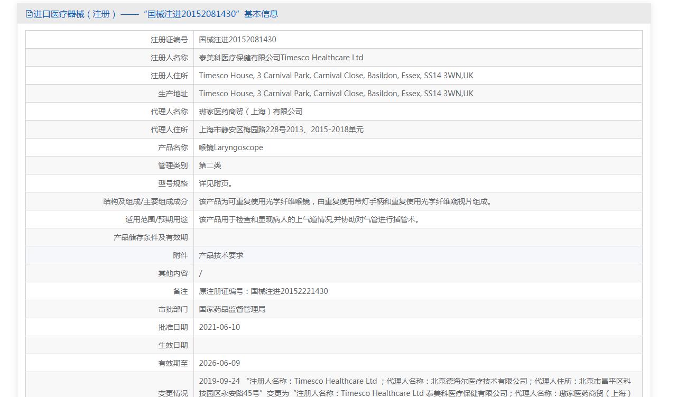This screenshot has width=677, height=397.
Task: Select the header title ending in 基本信息
Action: (x=156, y=14)
